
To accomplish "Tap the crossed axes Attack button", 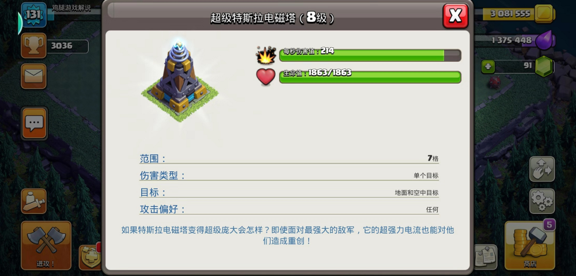I will pyautogui.click(x=46, y=245).
